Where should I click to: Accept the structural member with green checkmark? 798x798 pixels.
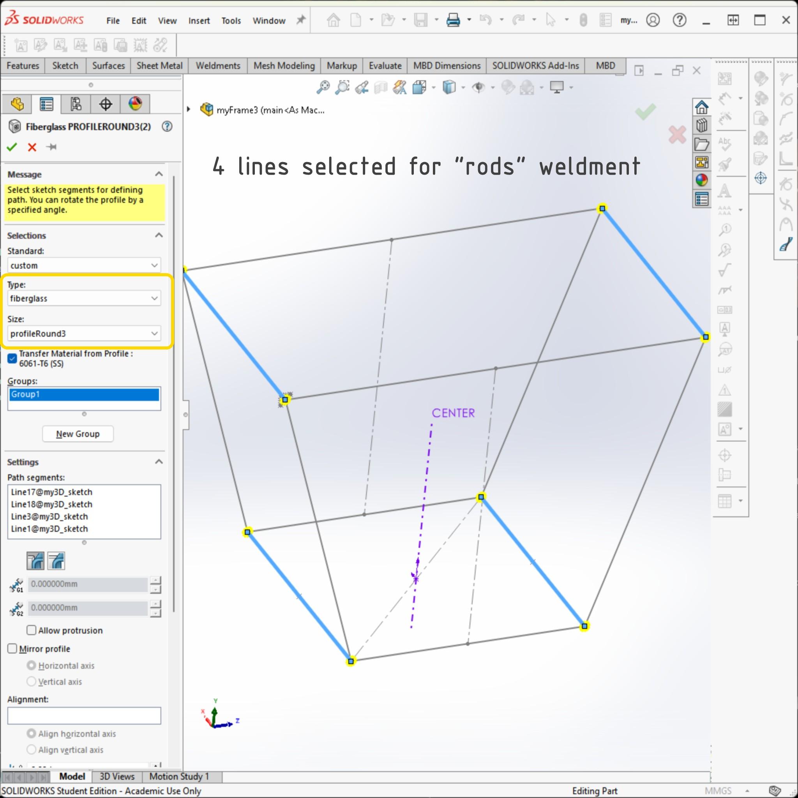[x=12, y=147]
